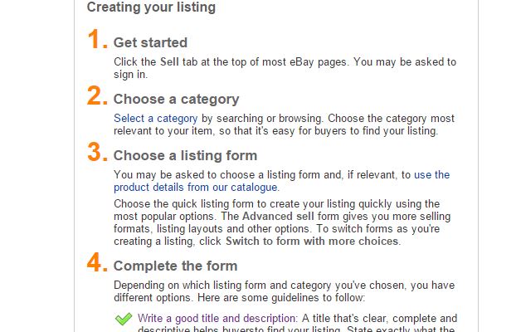Click the orange step number 1
Screen dimensions: 516x332
tap(97, 39)
